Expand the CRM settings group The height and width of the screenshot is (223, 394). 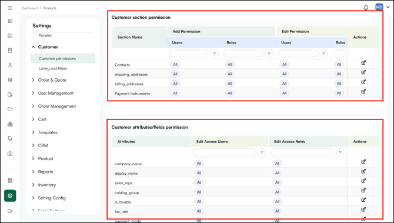pyautogui.click(x=33, y=145)
